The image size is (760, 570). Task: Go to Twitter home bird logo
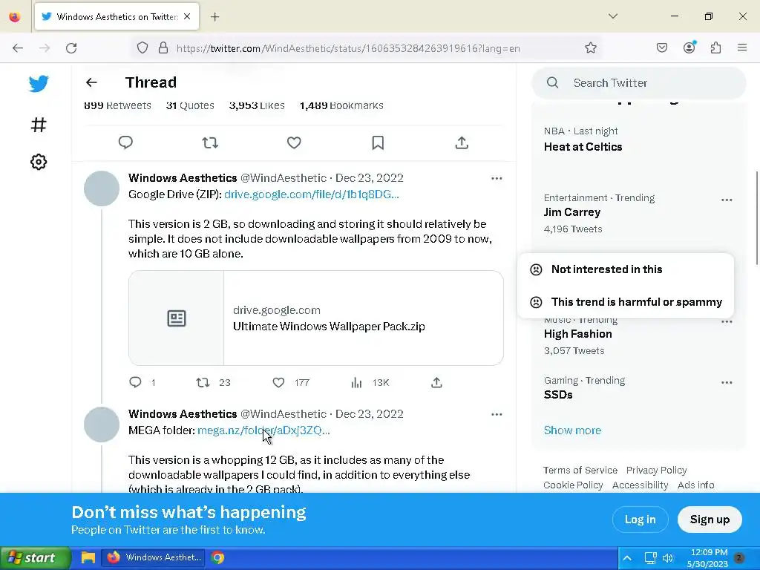(39, 84)
